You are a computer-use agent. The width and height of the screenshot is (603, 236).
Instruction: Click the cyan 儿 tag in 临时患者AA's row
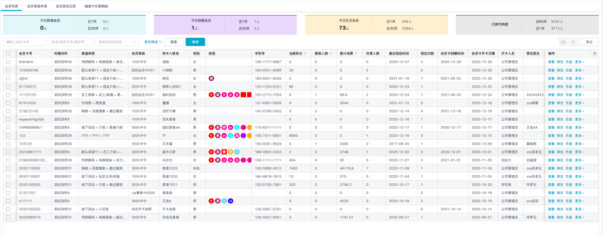(237, 127)
